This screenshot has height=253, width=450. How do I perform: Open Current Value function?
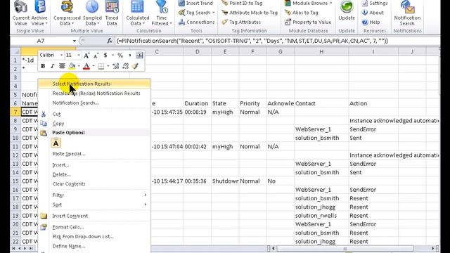coord(20,13)
